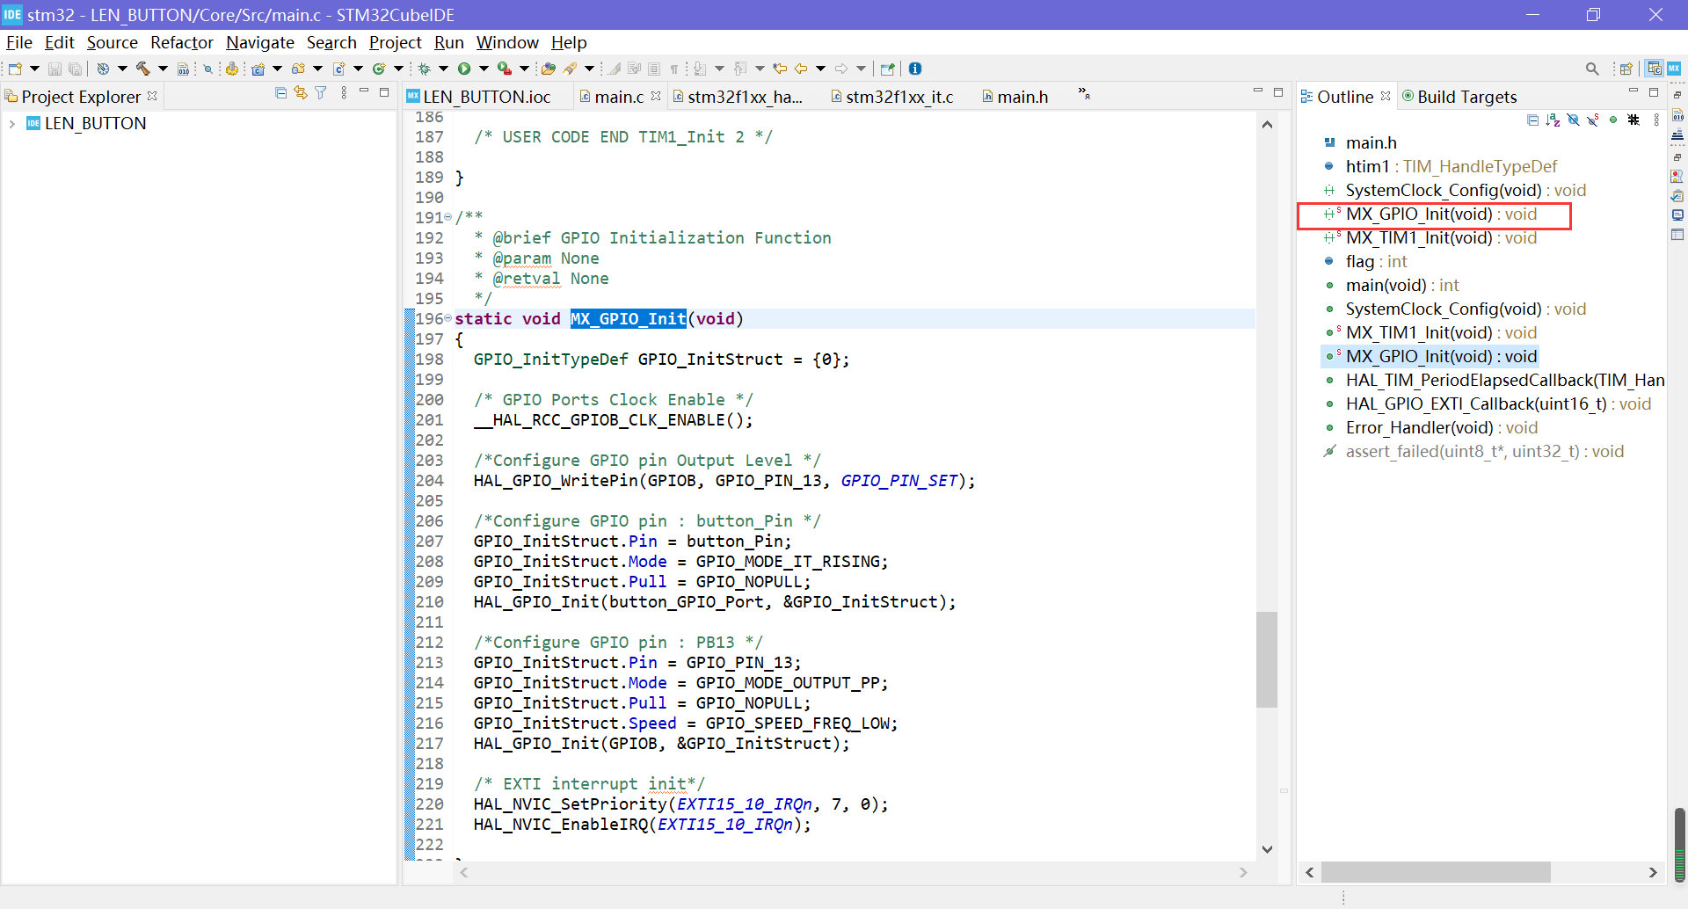Open the Navigate menu
1688x909 pixels.
click(260, 42)
